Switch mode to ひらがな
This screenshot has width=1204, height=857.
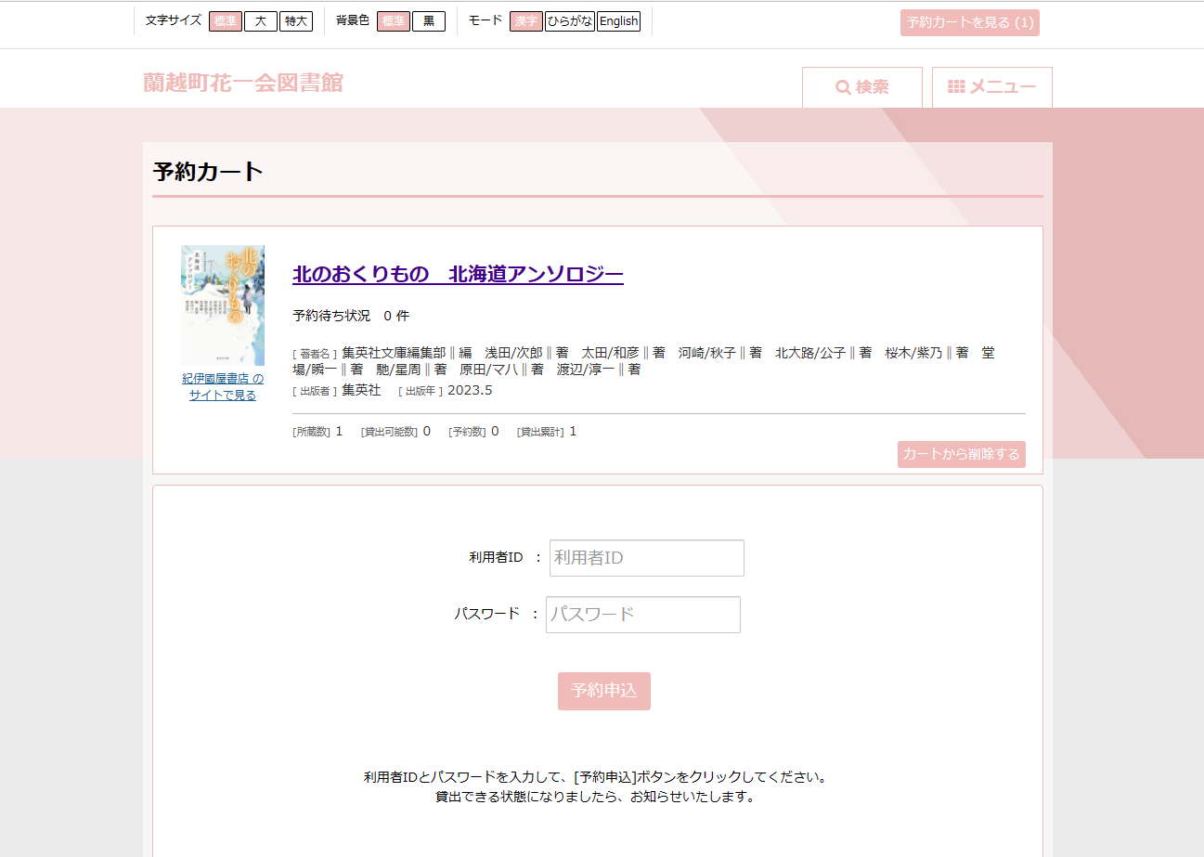tap(570, 21)
